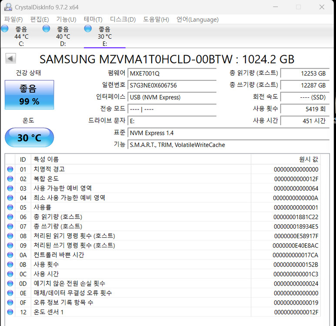Select drive C: status orb
The height and width of the screenshot is (326, 336).
(5, 29)
